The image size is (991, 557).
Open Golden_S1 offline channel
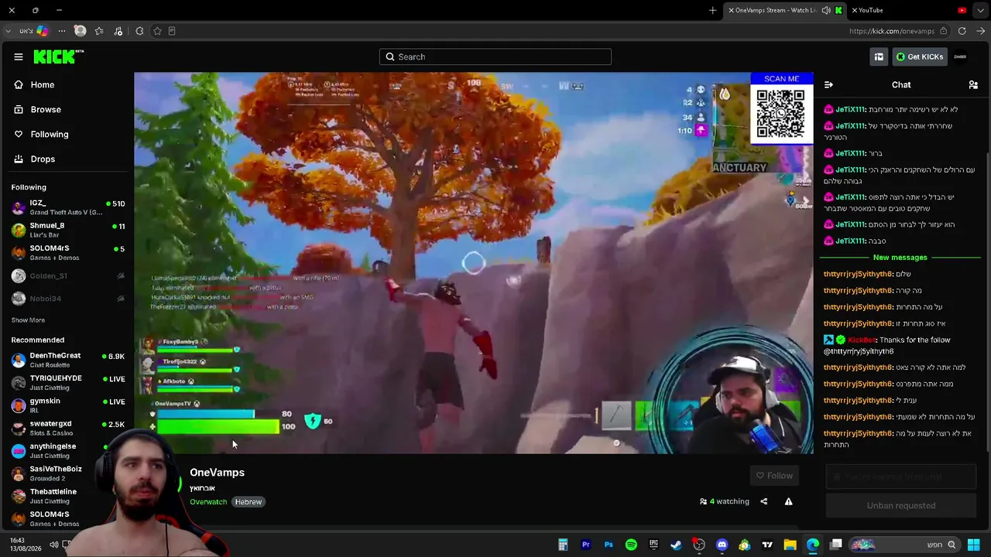click(x=68, y=276)
